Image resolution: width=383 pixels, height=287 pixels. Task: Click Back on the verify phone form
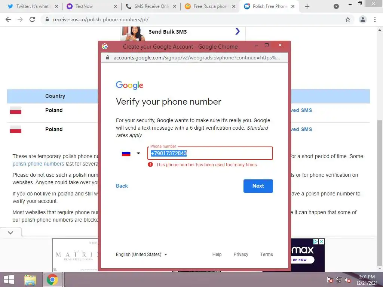coord(122,186)
